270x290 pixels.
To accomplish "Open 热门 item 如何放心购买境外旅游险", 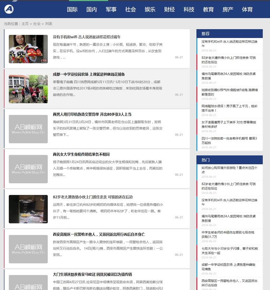I will point(229,170).
